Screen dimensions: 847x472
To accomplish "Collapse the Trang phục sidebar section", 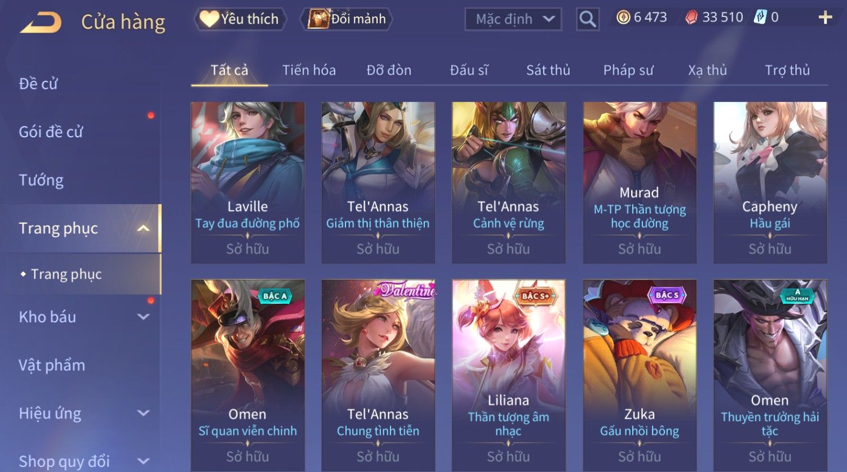I will (x=143, y=228).
